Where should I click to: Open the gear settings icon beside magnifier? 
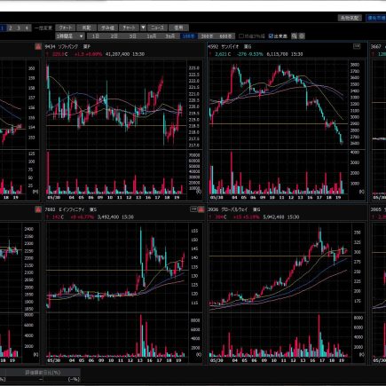(302, 36)
